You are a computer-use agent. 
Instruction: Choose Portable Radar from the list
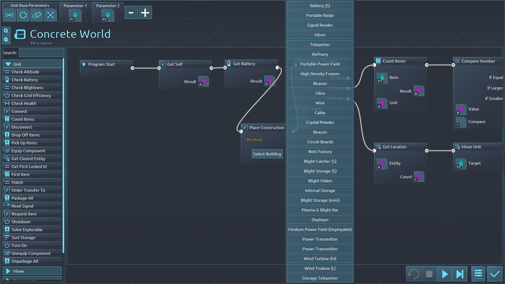(x=320, y=15)
